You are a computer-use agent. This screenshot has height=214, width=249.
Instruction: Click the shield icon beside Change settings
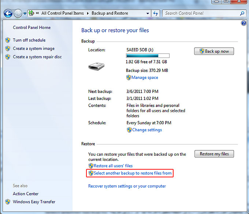(x=129, y=130)
